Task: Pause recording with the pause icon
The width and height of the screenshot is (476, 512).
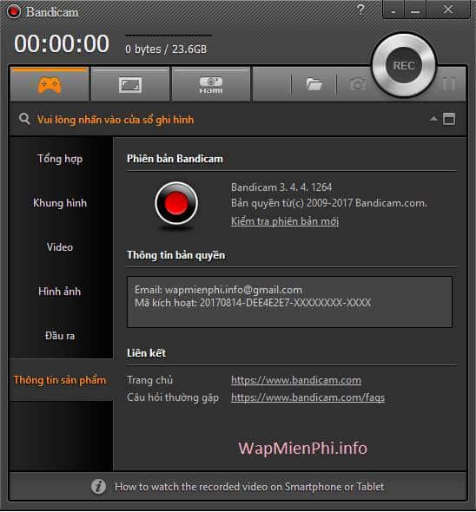Action: point(449,83)
